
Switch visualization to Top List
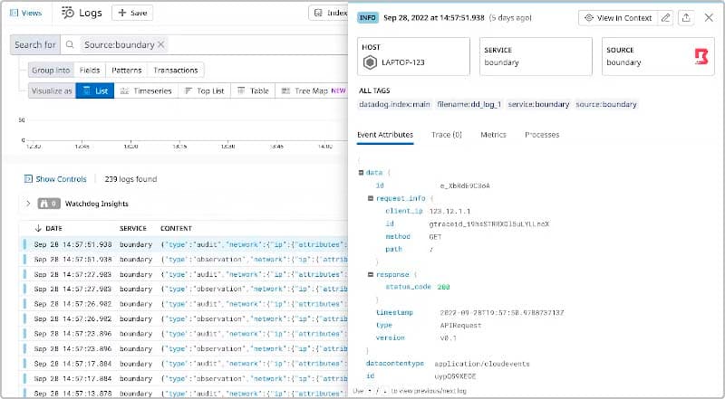204,90
